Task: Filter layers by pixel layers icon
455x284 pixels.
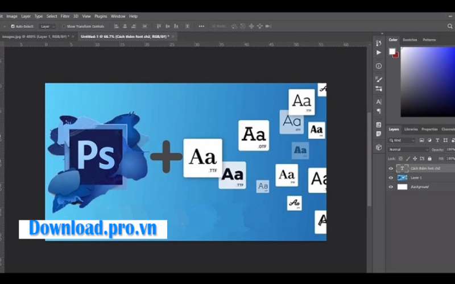Action: [x=421, y=140]
